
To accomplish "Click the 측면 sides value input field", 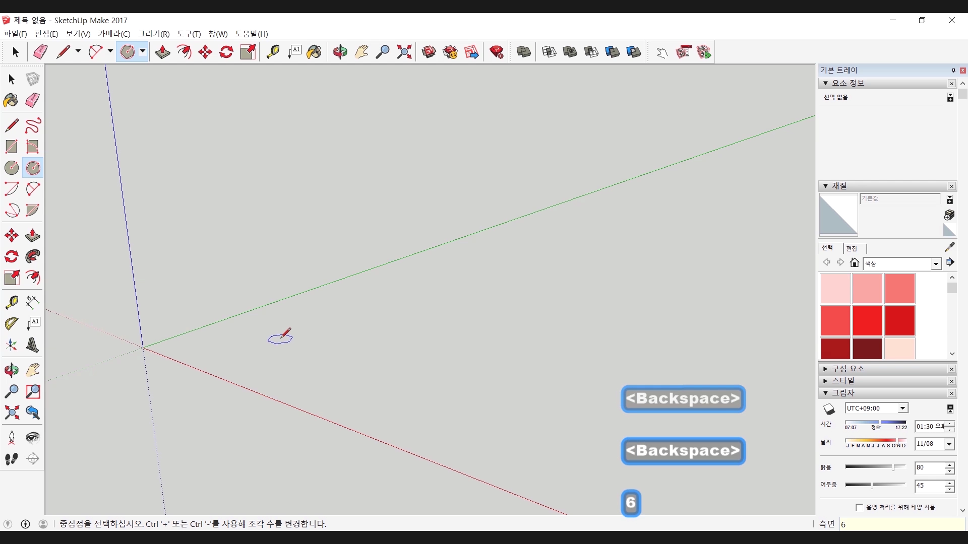I will tap(901, 524).
